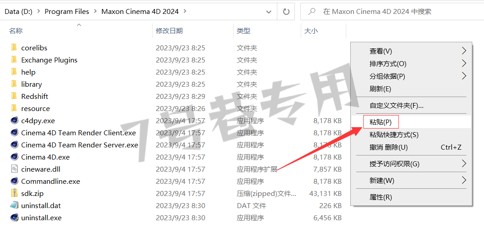The height and width of the screenshot is (231, 484).
Task: Click the sdk.zip archive icon
Action: [x=14, y=193]
